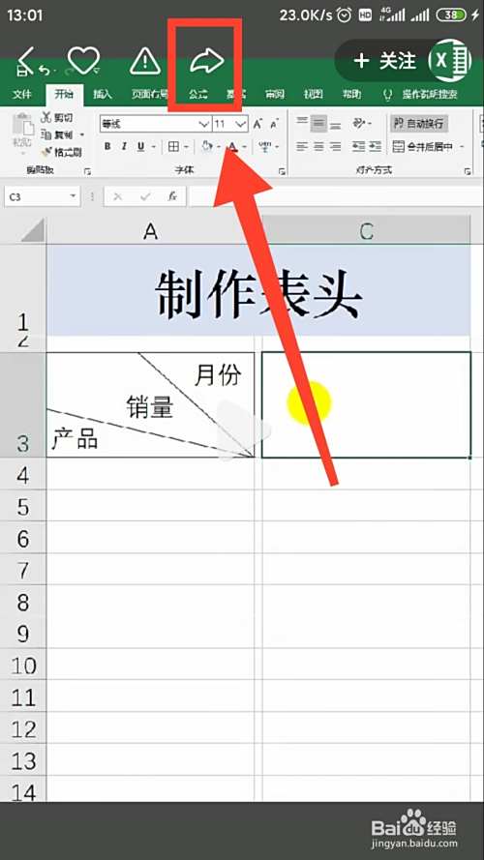484x860 pixels.
Task: Open the font size dropdown
Action: pos(240,125)
